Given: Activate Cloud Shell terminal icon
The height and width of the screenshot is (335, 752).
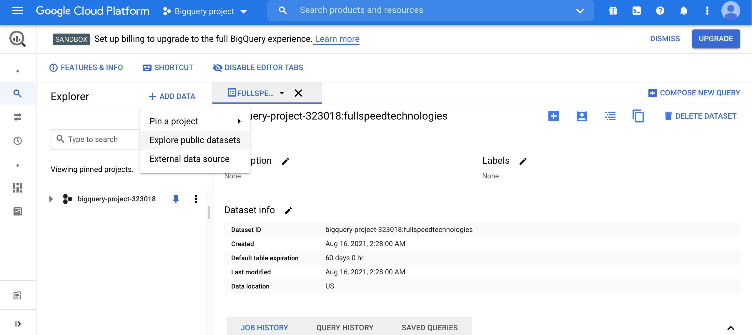Looking at the screenshot, I should 637,11.
